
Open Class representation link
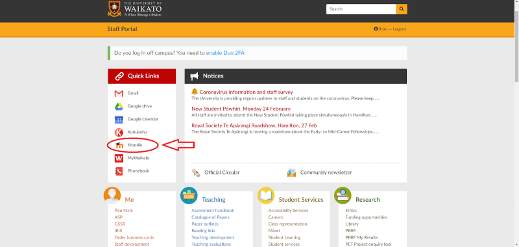click(x=287, y=224)
